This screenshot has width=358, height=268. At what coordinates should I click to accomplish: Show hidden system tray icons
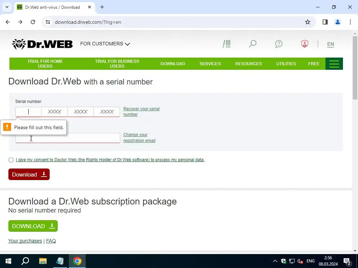275,261
